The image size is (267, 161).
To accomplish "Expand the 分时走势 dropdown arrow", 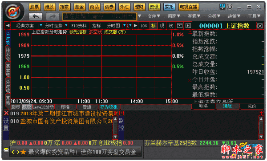I will tap(66, 25).
